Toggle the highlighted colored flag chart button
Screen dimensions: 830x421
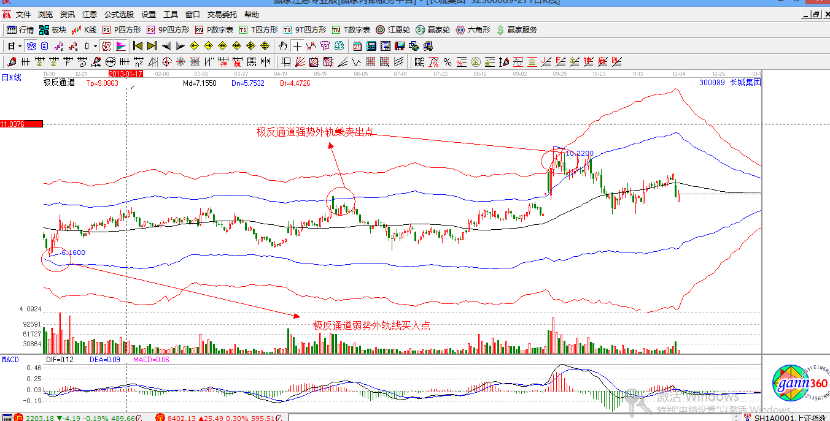(x=121, y=46)
